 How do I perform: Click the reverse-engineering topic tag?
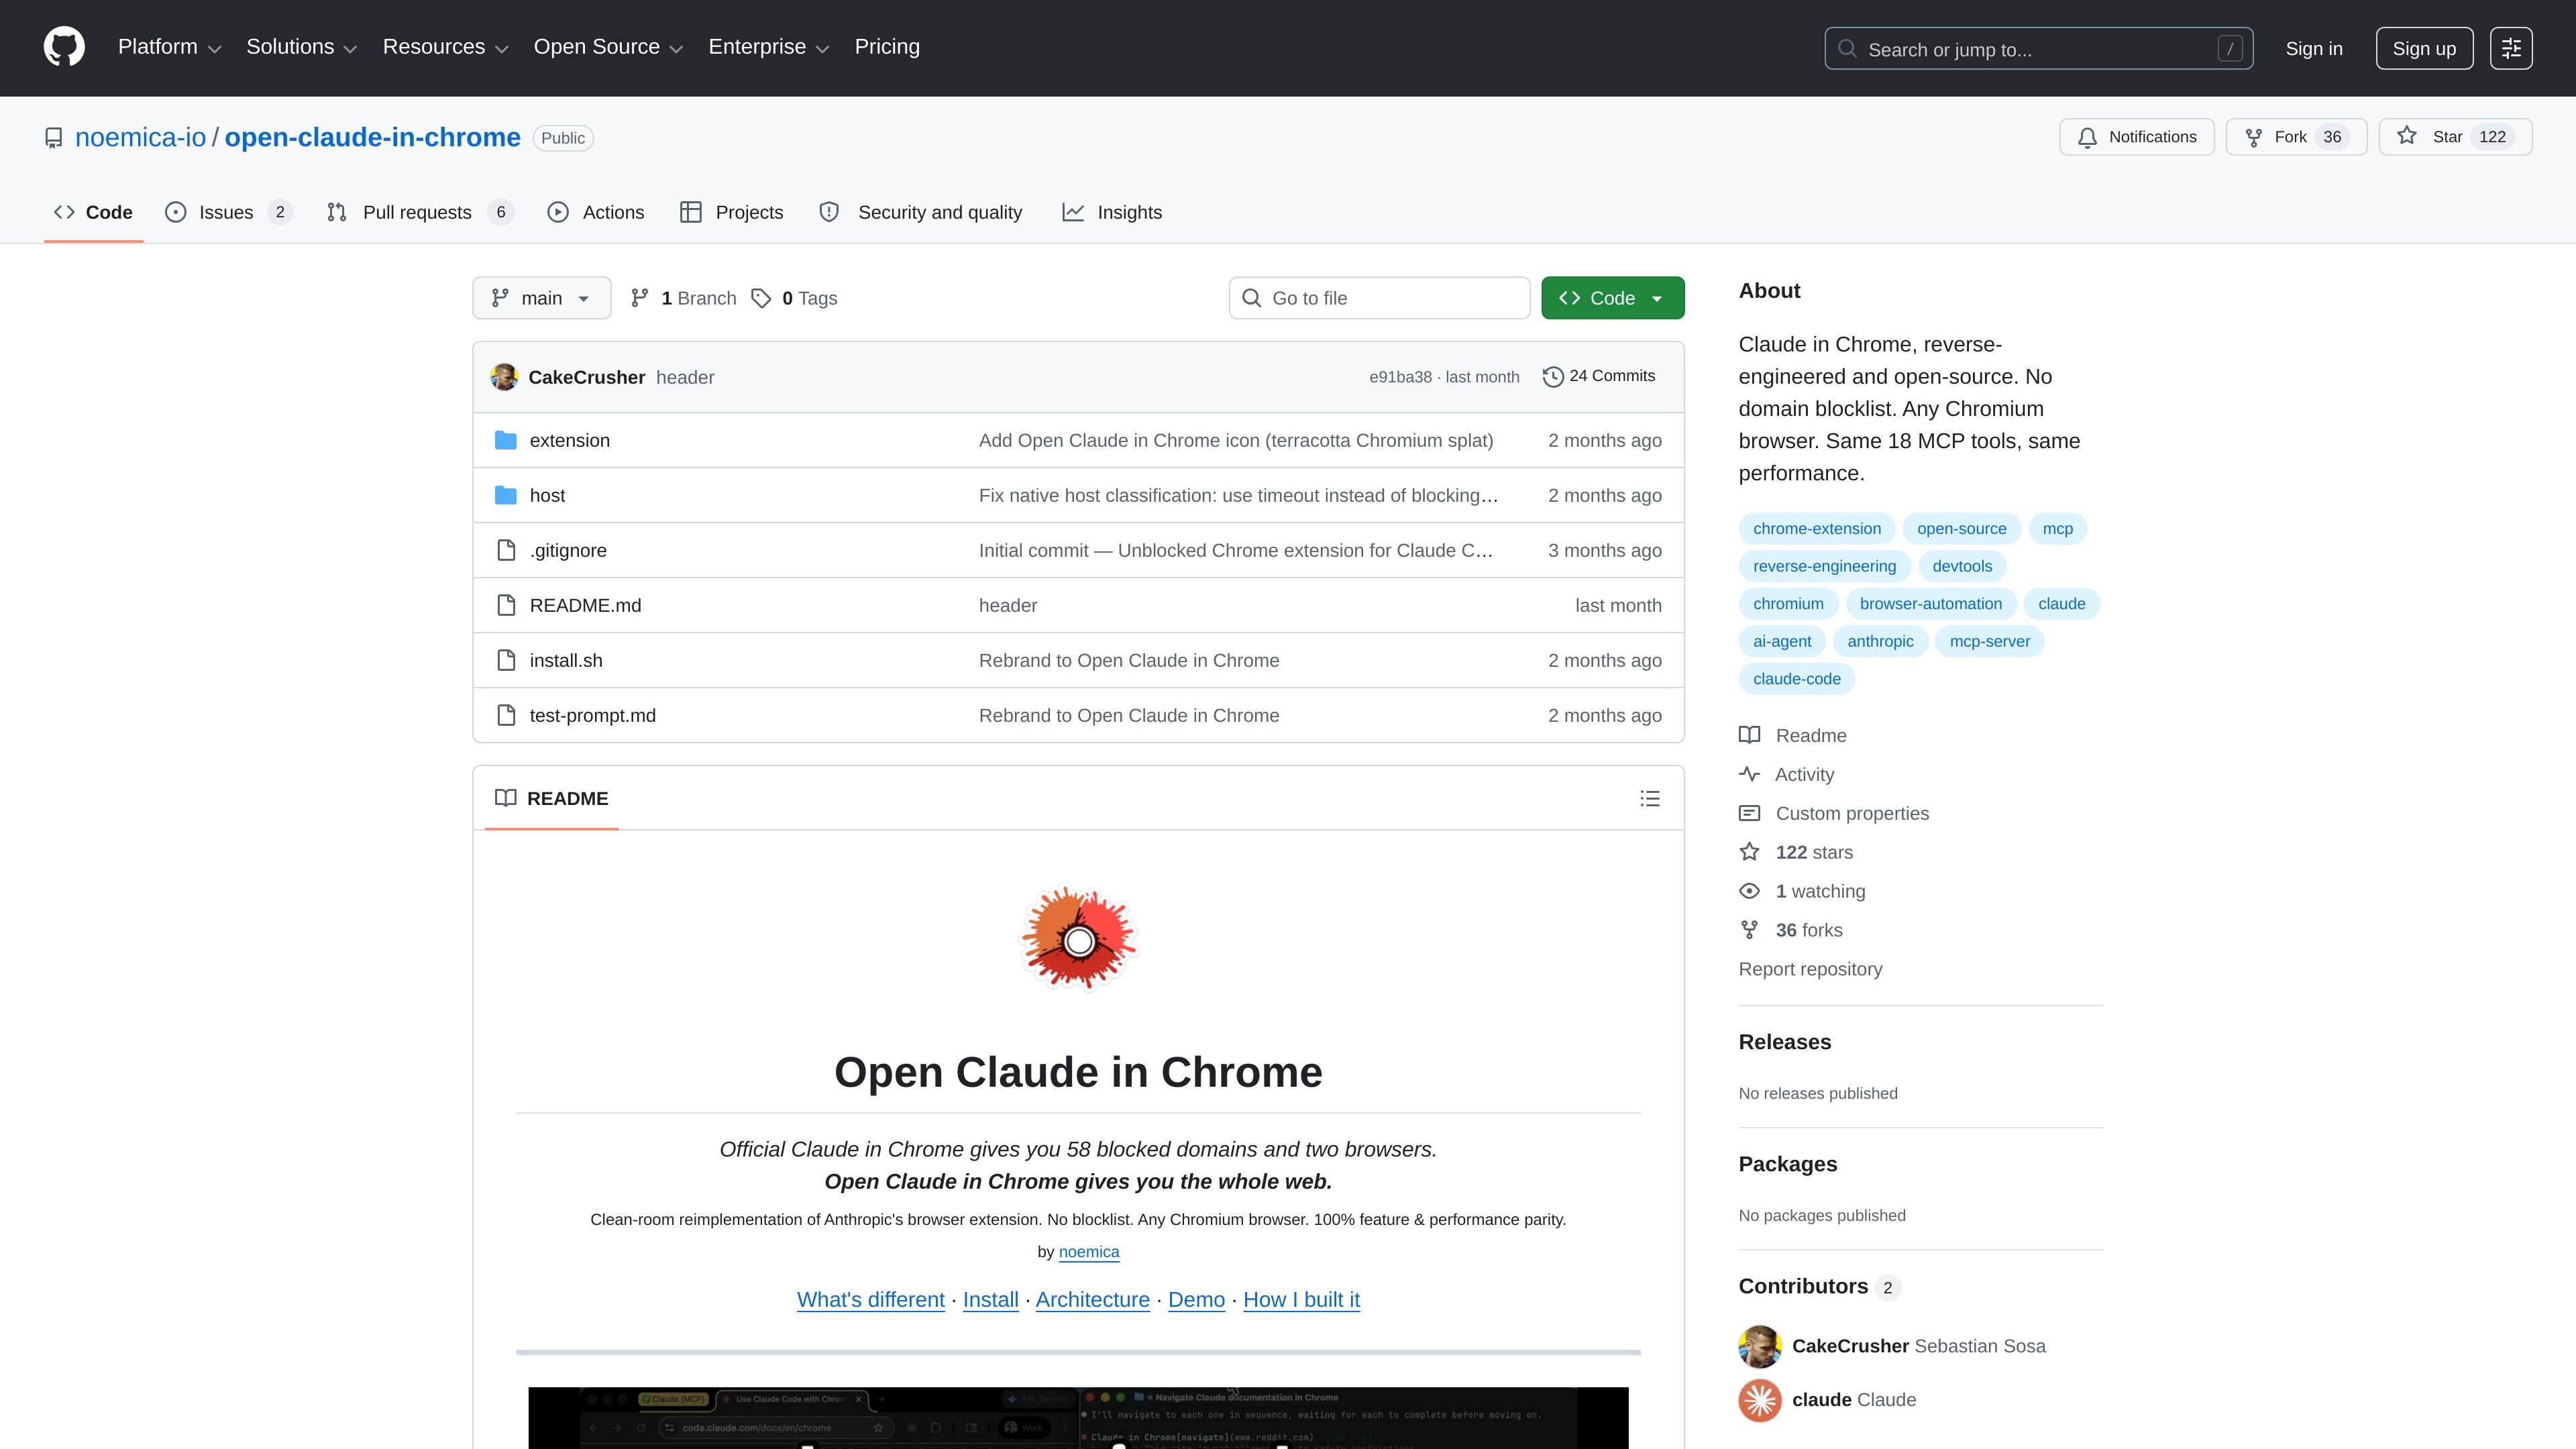1824,566
